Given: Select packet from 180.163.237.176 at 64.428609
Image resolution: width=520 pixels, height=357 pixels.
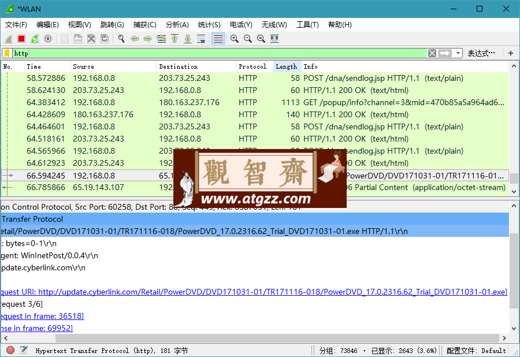Looking at the screenshot, I should [255, 115].
